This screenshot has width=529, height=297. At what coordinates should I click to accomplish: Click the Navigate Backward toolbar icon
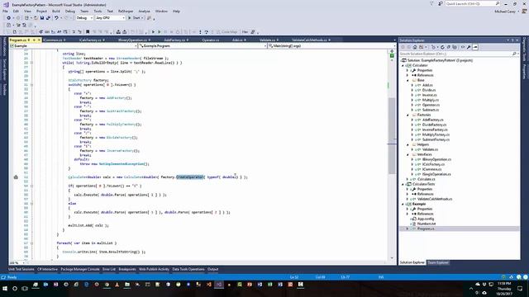click(x=9, y=18)
